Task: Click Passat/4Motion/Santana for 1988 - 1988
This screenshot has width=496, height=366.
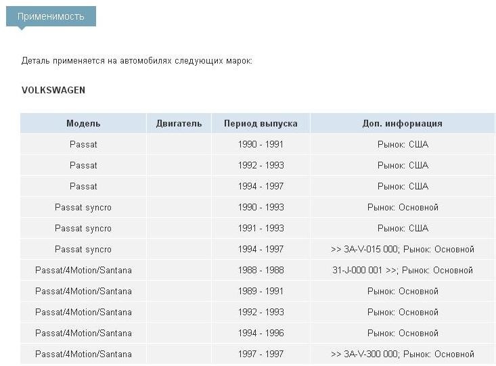Action: (83, 270)
